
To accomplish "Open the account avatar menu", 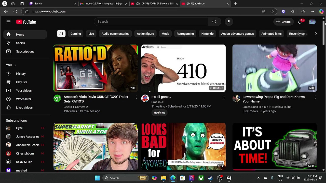I will point(312,22).
